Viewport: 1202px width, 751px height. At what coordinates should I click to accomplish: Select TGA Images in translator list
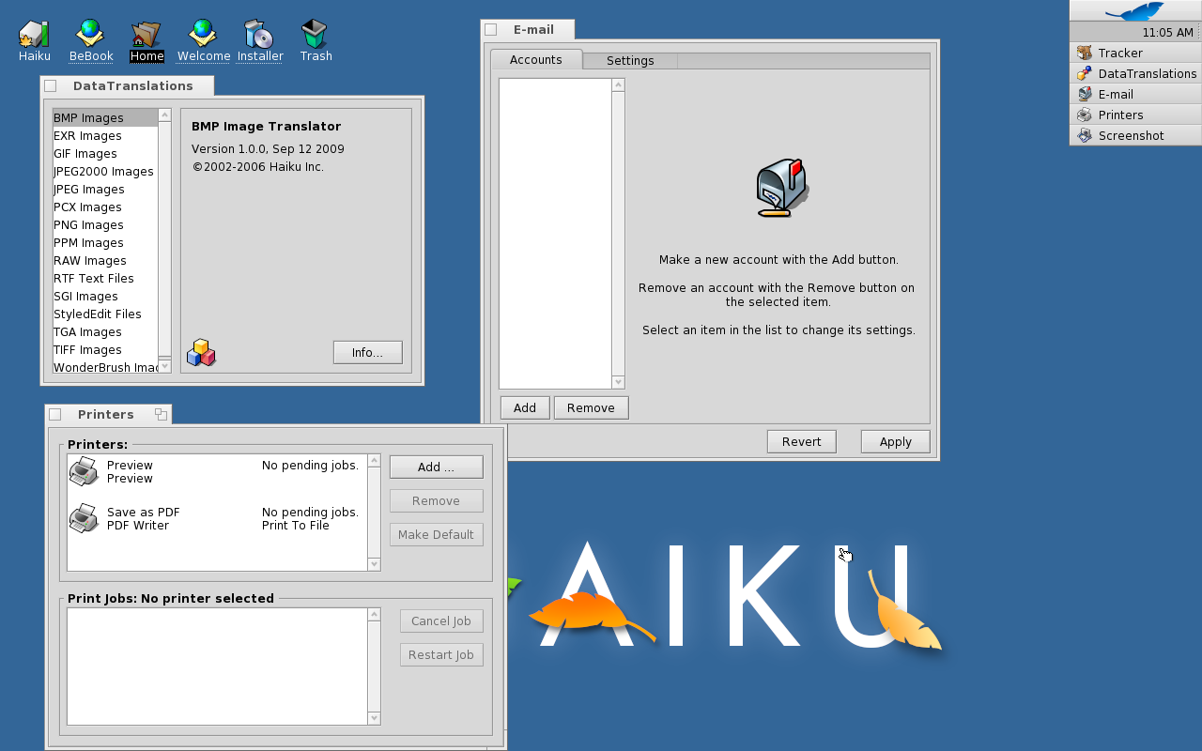(x=105, y=331)
